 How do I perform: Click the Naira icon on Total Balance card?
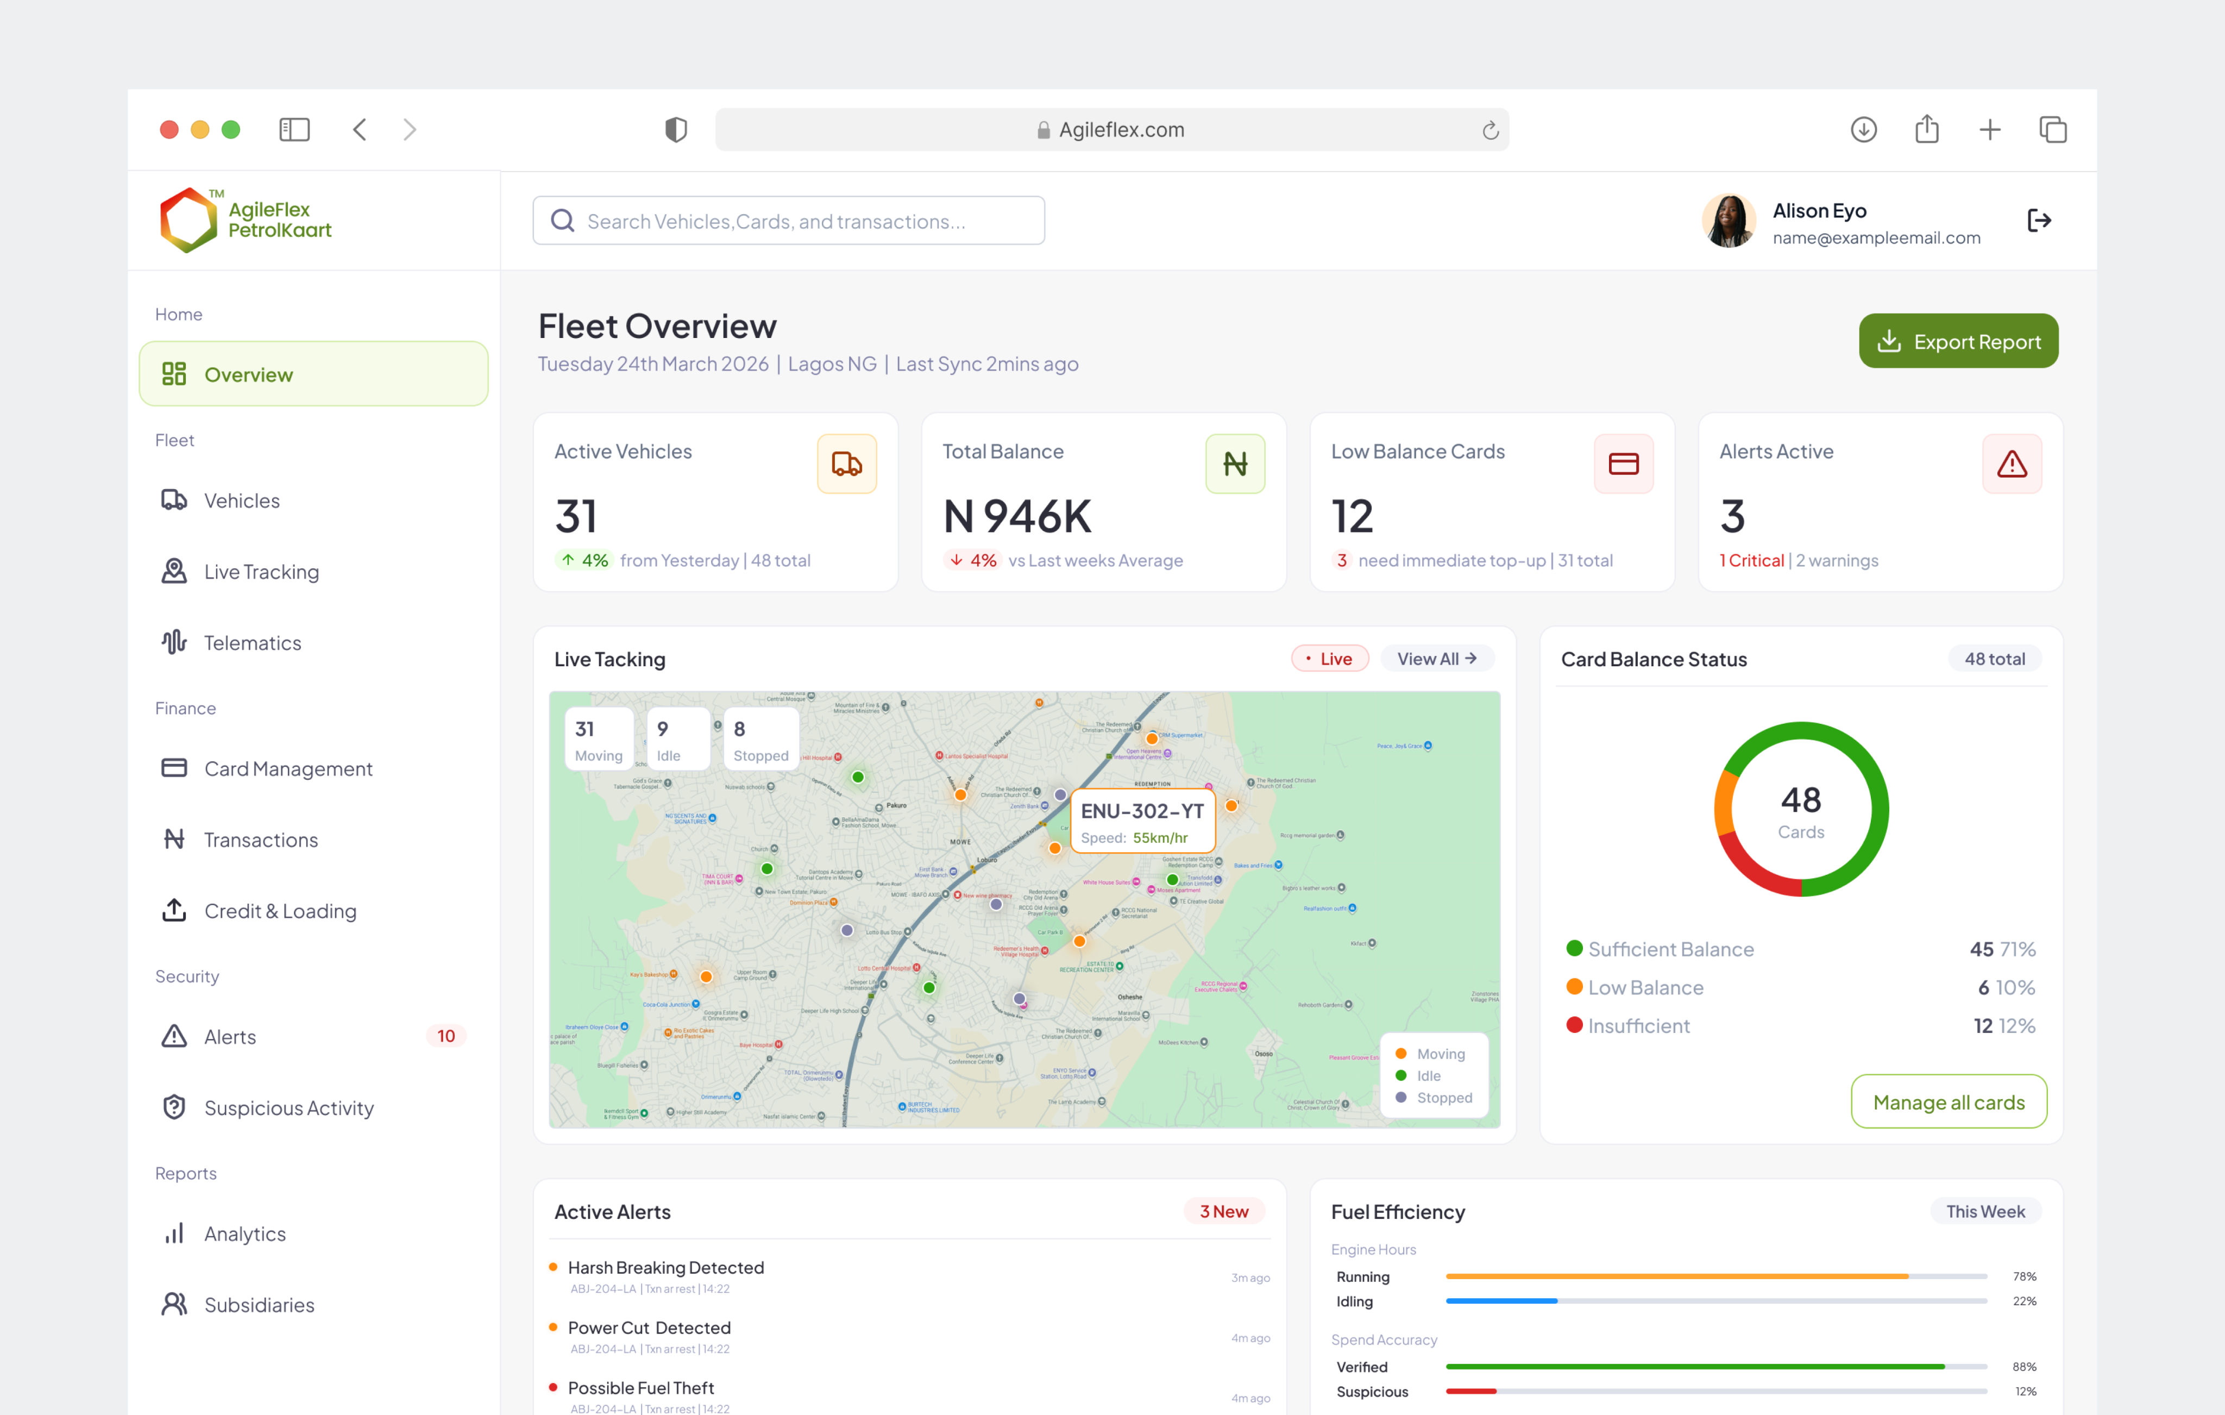pyautogui.click(x=1235, y=463)
